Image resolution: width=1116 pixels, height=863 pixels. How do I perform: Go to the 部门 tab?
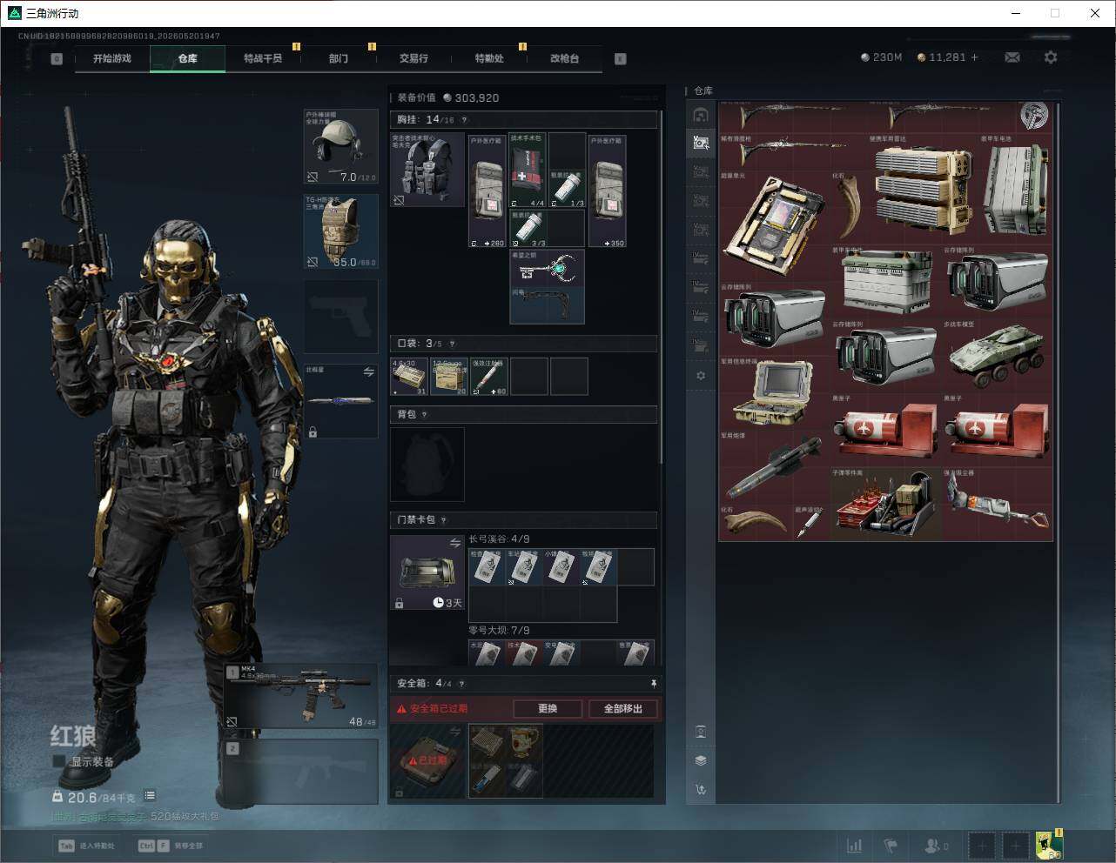pyautogui.click(x=339, y=58)
